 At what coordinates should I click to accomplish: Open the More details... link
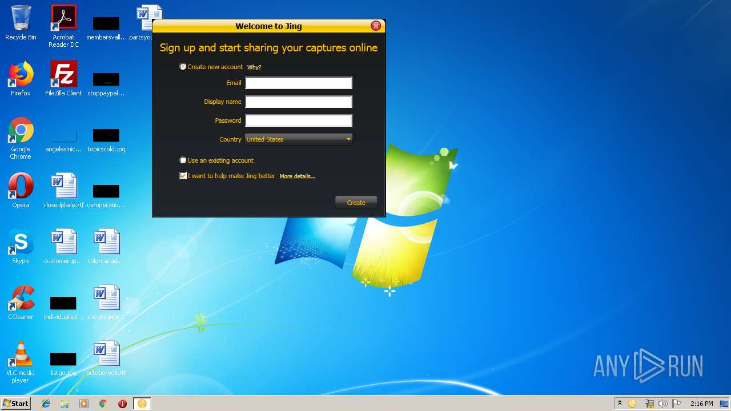point(298,176)
